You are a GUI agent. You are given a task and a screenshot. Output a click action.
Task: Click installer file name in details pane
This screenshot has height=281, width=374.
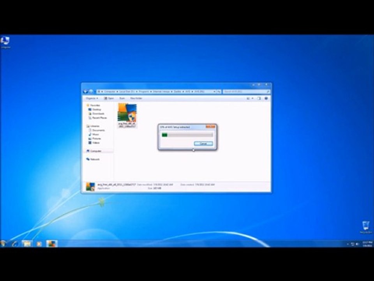(116, 185)
